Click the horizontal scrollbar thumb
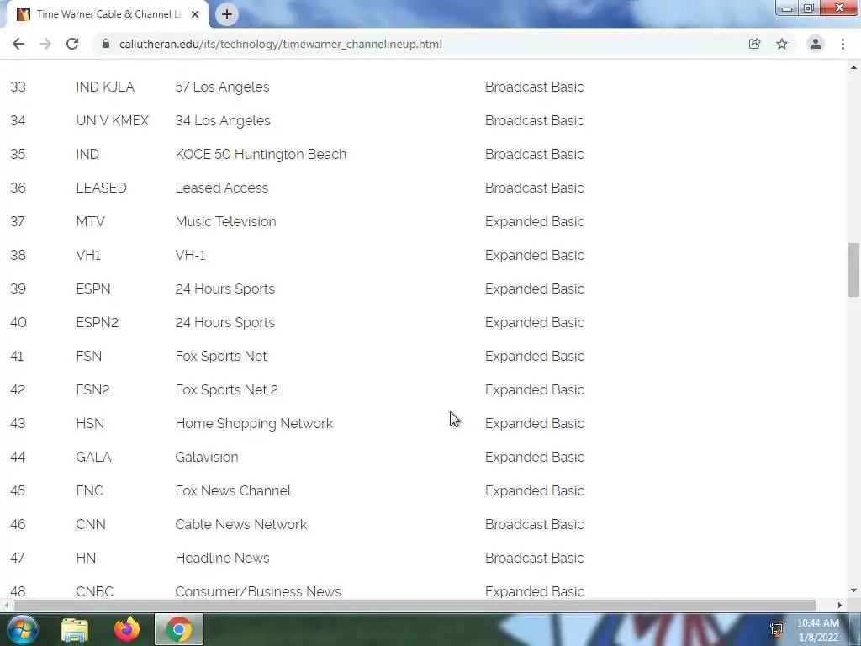This screenshot has width=861, height=646. [x=415, y=605]
